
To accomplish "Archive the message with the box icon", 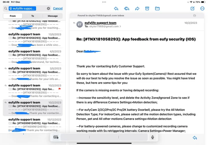I will pyautogui.click(x=147, y=9).
